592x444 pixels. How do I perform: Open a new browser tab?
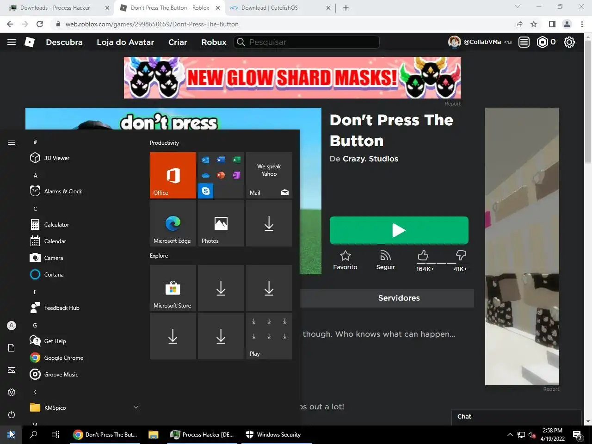pos(346,8)
